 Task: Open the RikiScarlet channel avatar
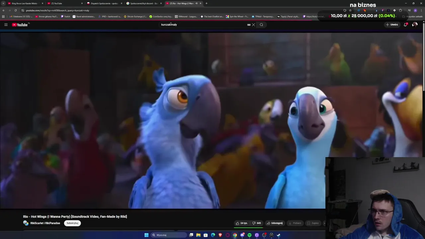(26, 223)
